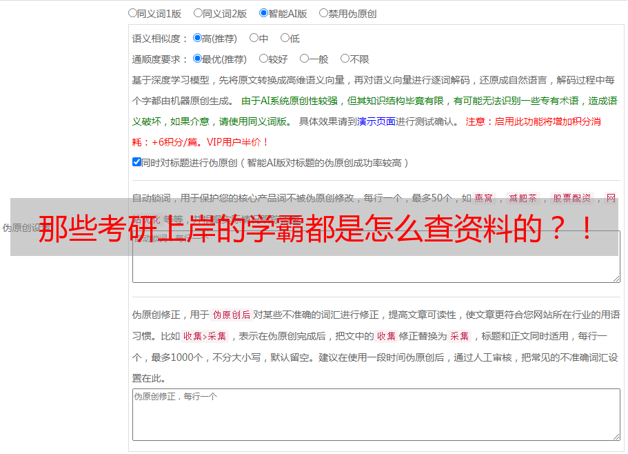Click the 伪原创后 highlighted term
The image size is (628, 454).
tap(231, 315)
